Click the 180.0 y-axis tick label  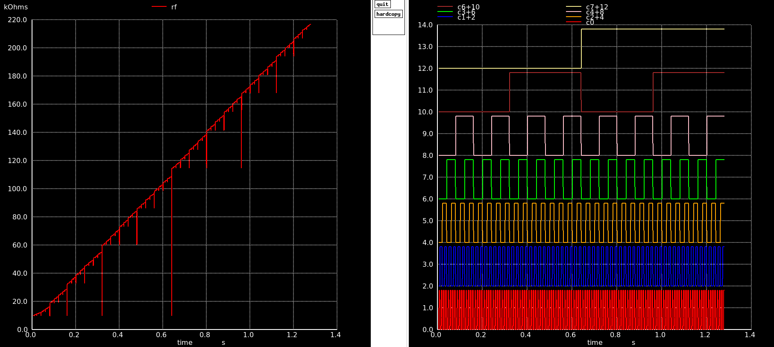17,76
